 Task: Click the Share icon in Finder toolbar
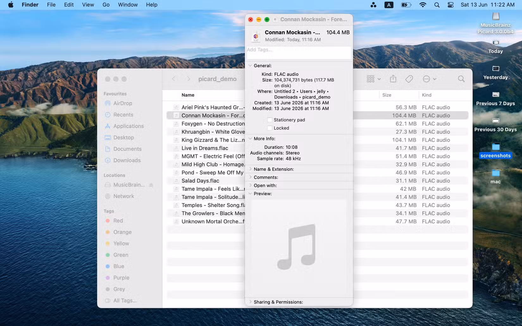tap(393, 79)
